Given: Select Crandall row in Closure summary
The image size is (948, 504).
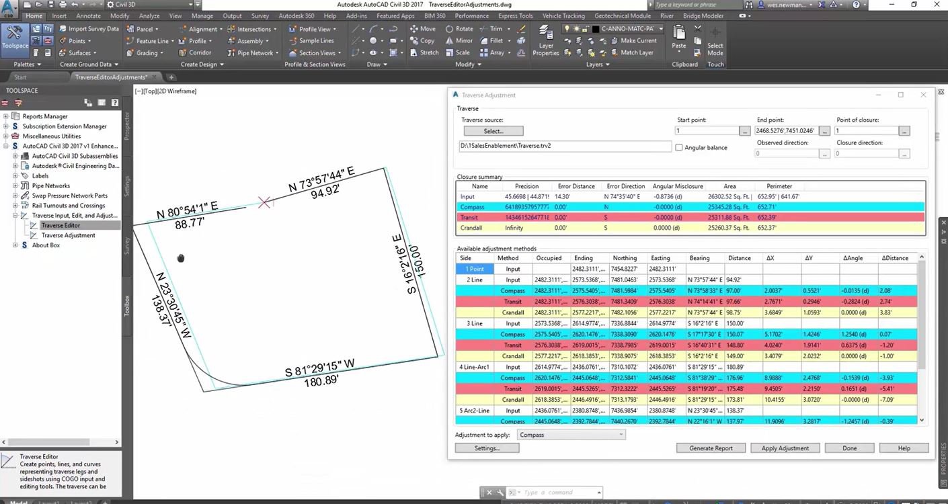Looking at the screenshot, I should point(690,228).
